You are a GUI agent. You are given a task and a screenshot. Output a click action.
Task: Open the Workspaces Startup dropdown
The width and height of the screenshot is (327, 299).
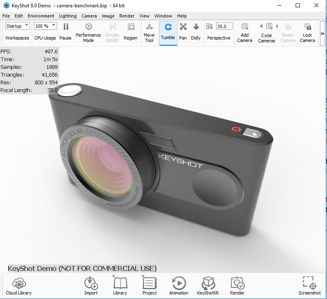point(18,26)
